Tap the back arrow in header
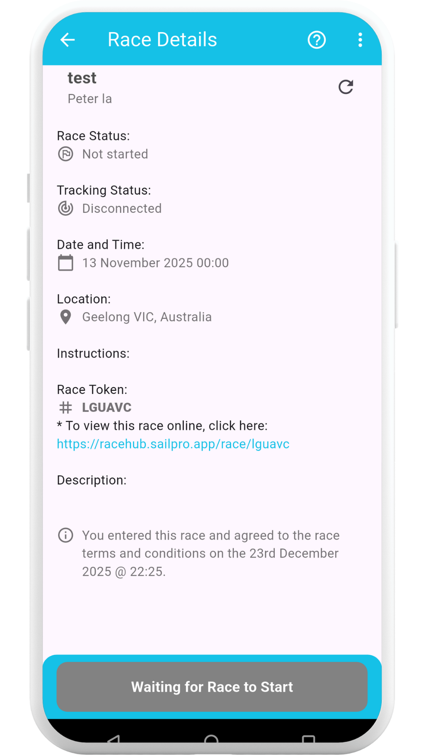Image resolution: width=425 pixels, height=755 pixels. 68,40
